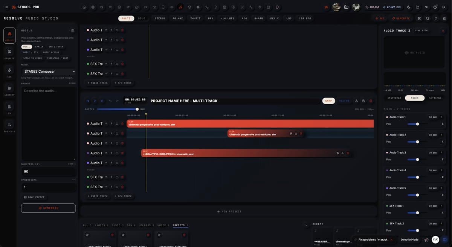
Task: Open the STAGES Composer model dropdown
Action: 49,72
